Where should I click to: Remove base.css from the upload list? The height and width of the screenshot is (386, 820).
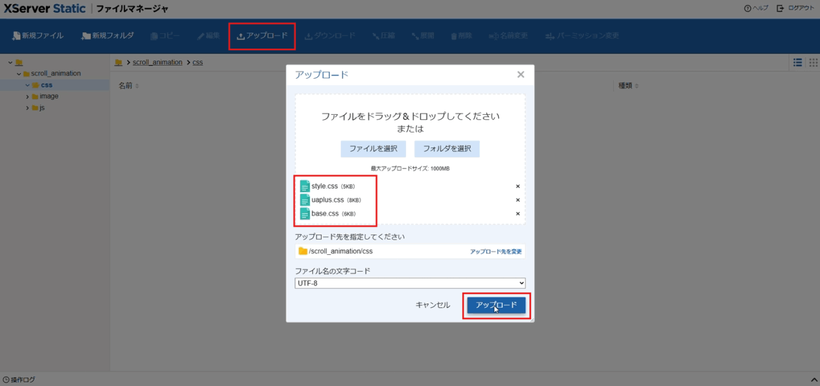518,214
